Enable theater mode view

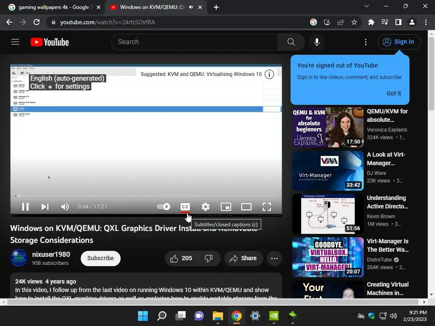coord(246,207)
